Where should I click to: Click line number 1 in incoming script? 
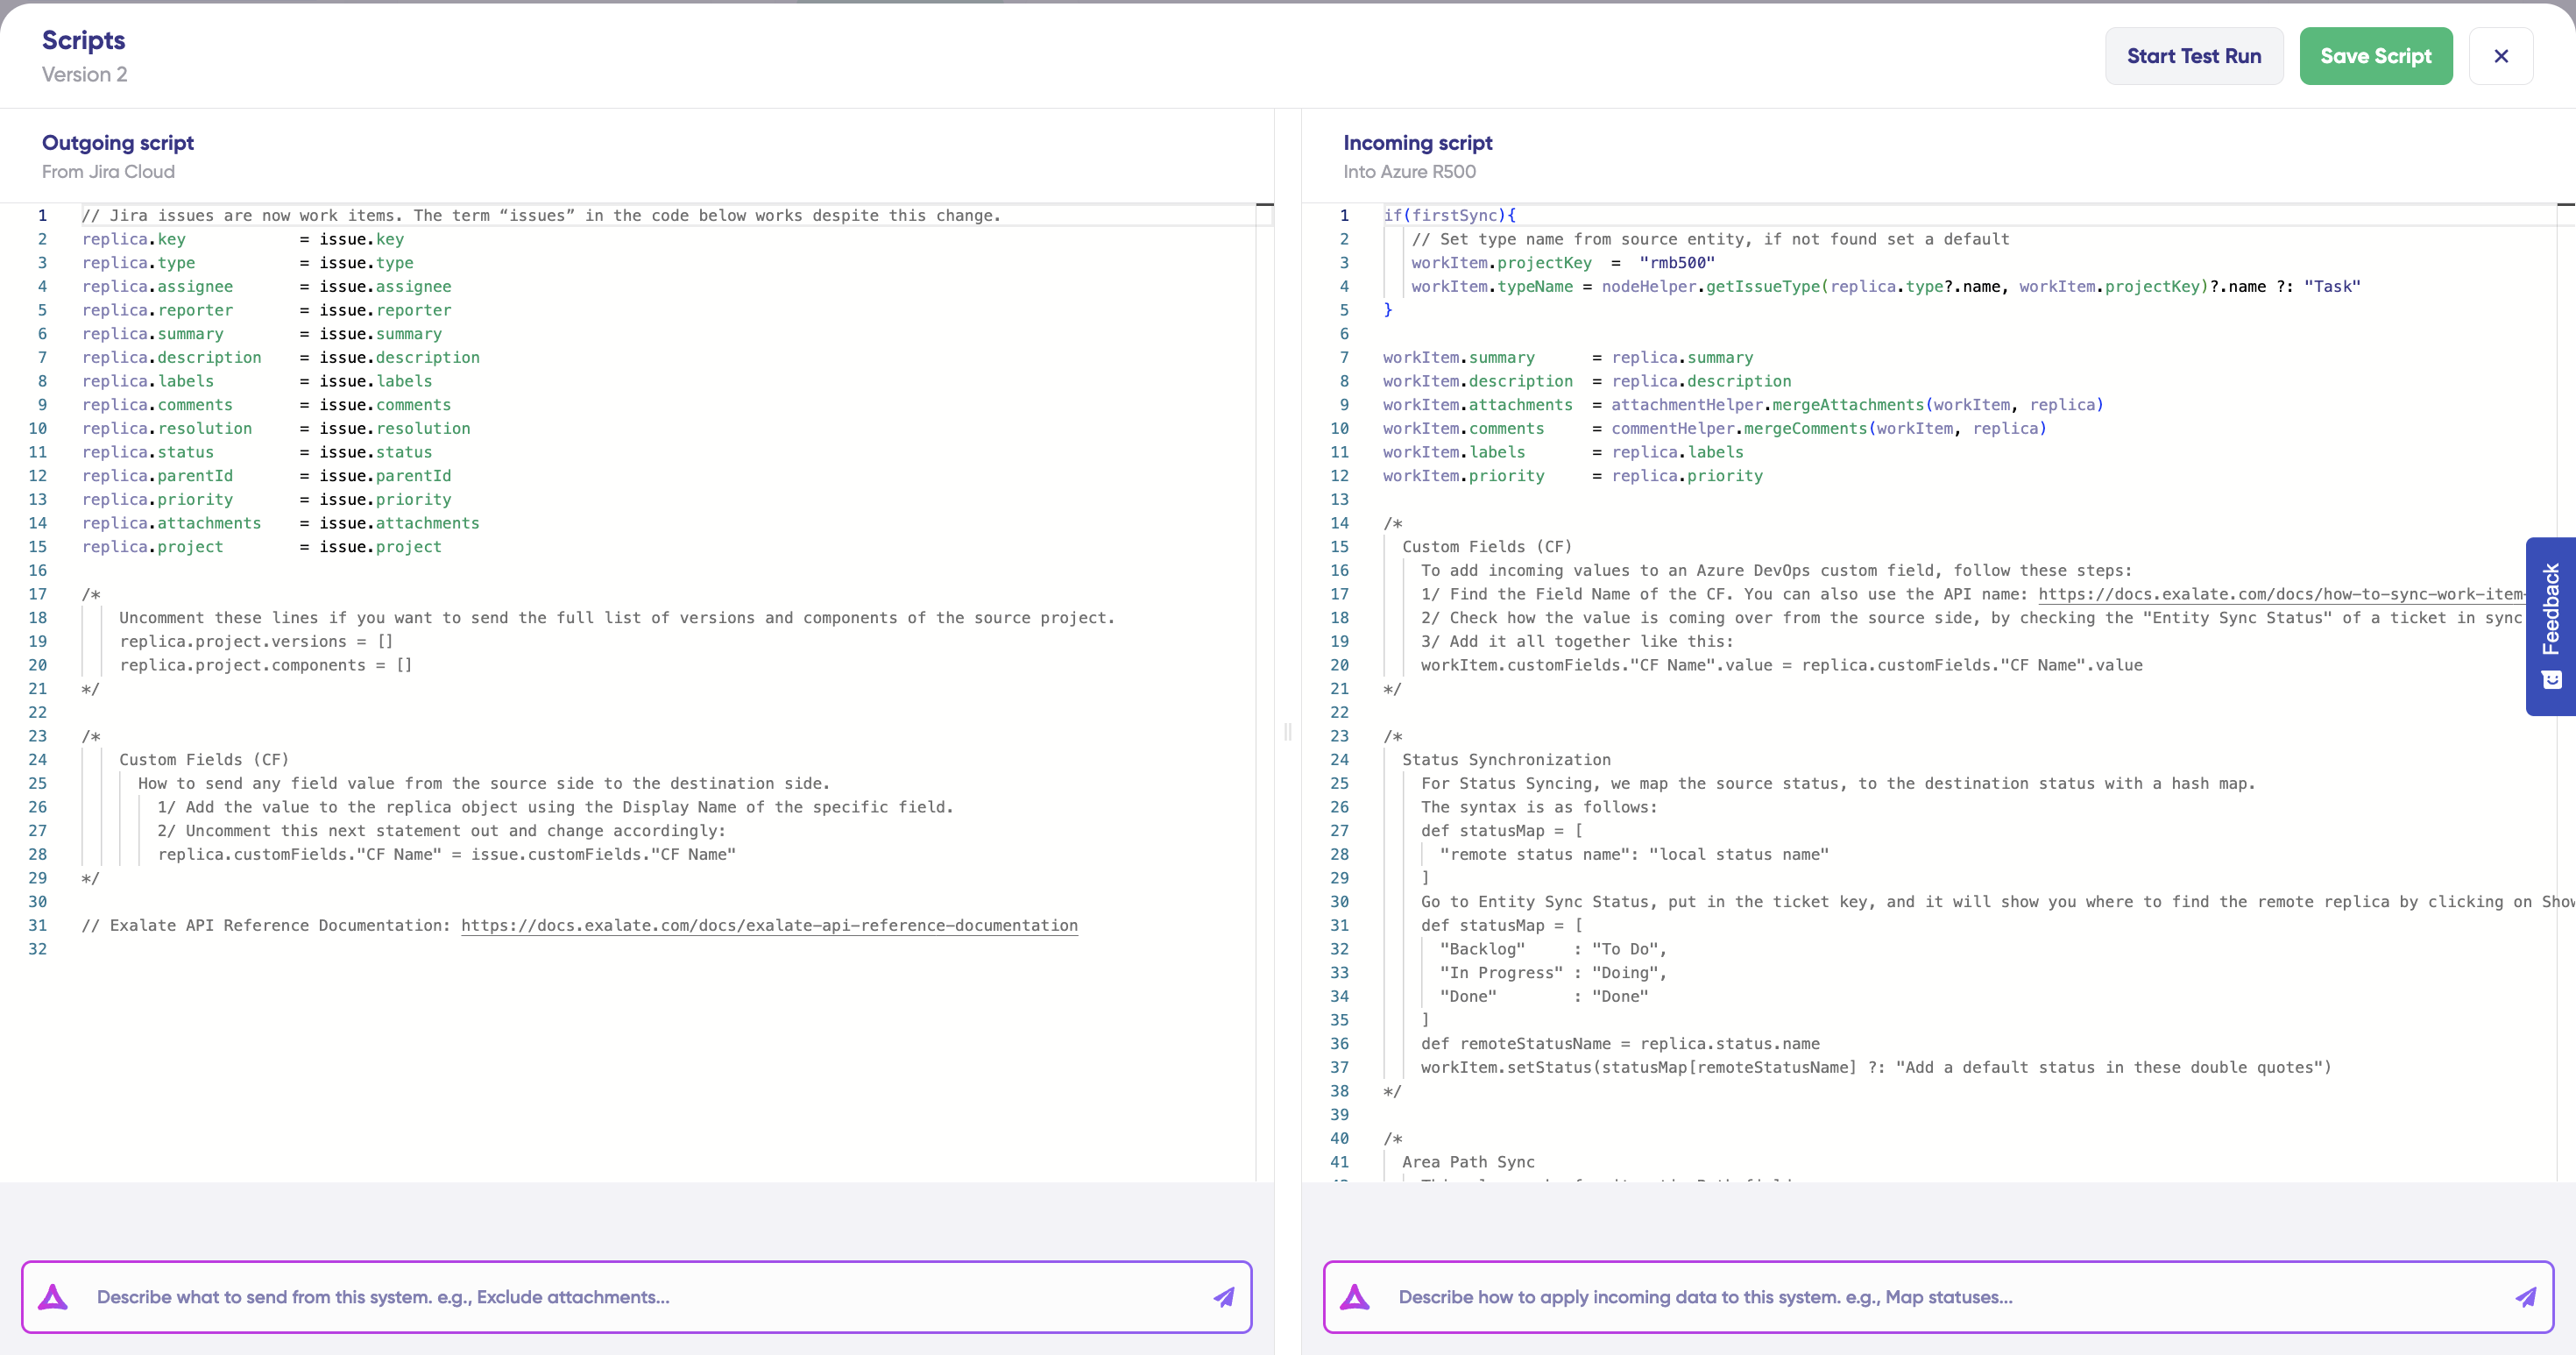pos(1344,215)
